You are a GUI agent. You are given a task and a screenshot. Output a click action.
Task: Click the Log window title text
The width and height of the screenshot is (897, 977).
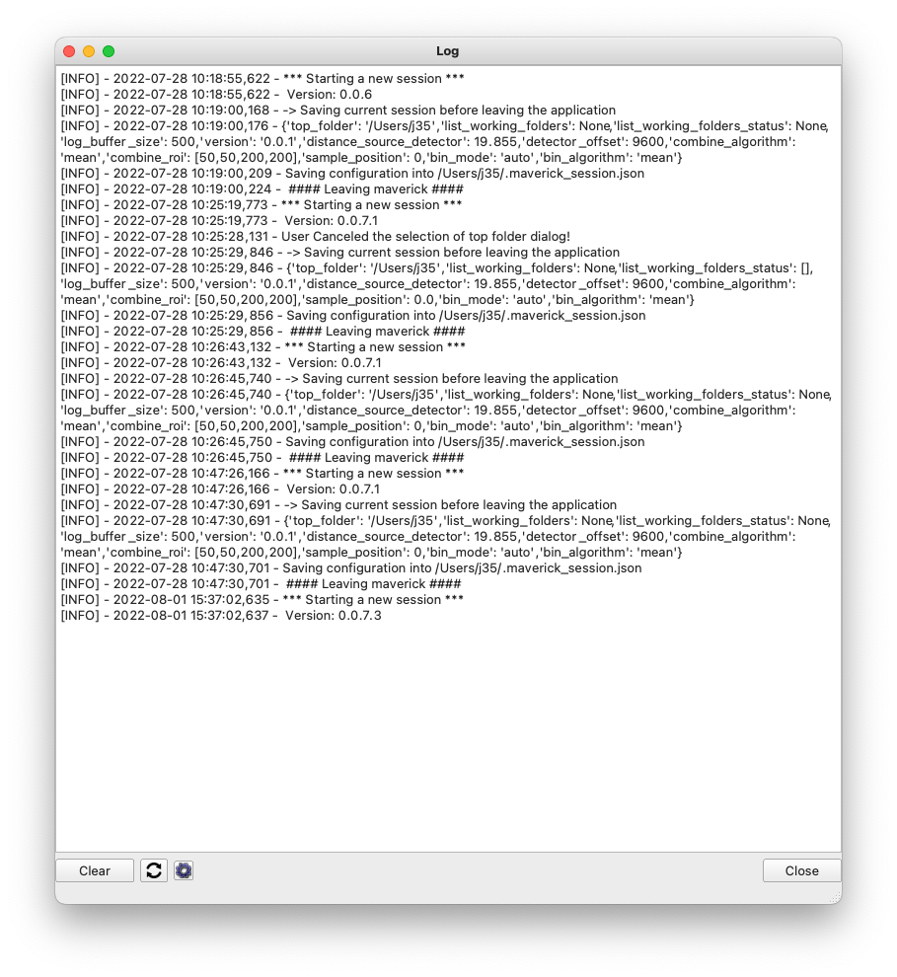[x=447, y=51]
